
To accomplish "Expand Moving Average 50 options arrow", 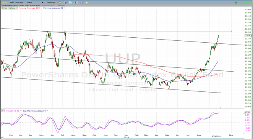I will [65, 8].
